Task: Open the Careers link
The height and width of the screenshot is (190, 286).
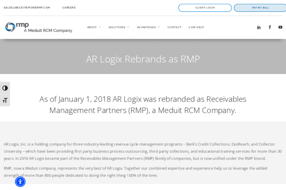Action: [x=69, y=7]
